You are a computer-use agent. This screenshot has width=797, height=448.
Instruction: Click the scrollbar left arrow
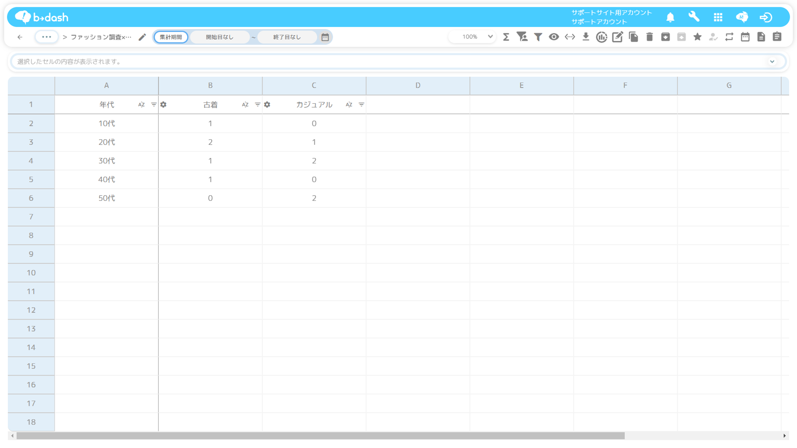click(x=12, y=436)
